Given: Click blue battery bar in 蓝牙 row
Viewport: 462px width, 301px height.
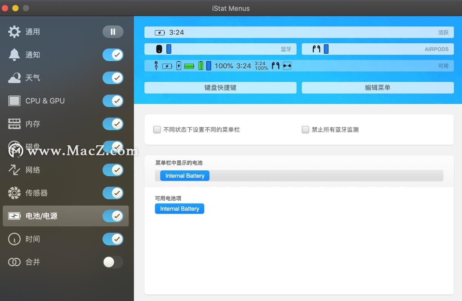Looking at the screenshot, I should [x=169, y=49].
